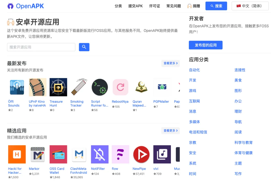This screenshot has height=181, width=271.
Task: Open the 主题 category
Action: click(238, 163)
